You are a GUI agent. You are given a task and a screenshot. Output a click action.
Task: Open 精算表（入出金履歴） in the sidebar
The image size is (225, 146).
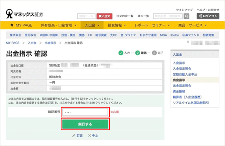187,97
